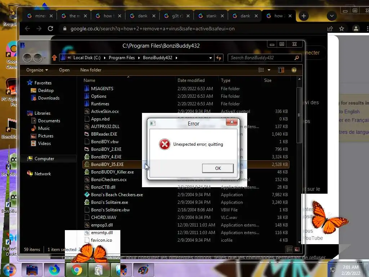Open a new Chrome tab
The height and width of the screenshot is (277, 369).
pos(303,16)
